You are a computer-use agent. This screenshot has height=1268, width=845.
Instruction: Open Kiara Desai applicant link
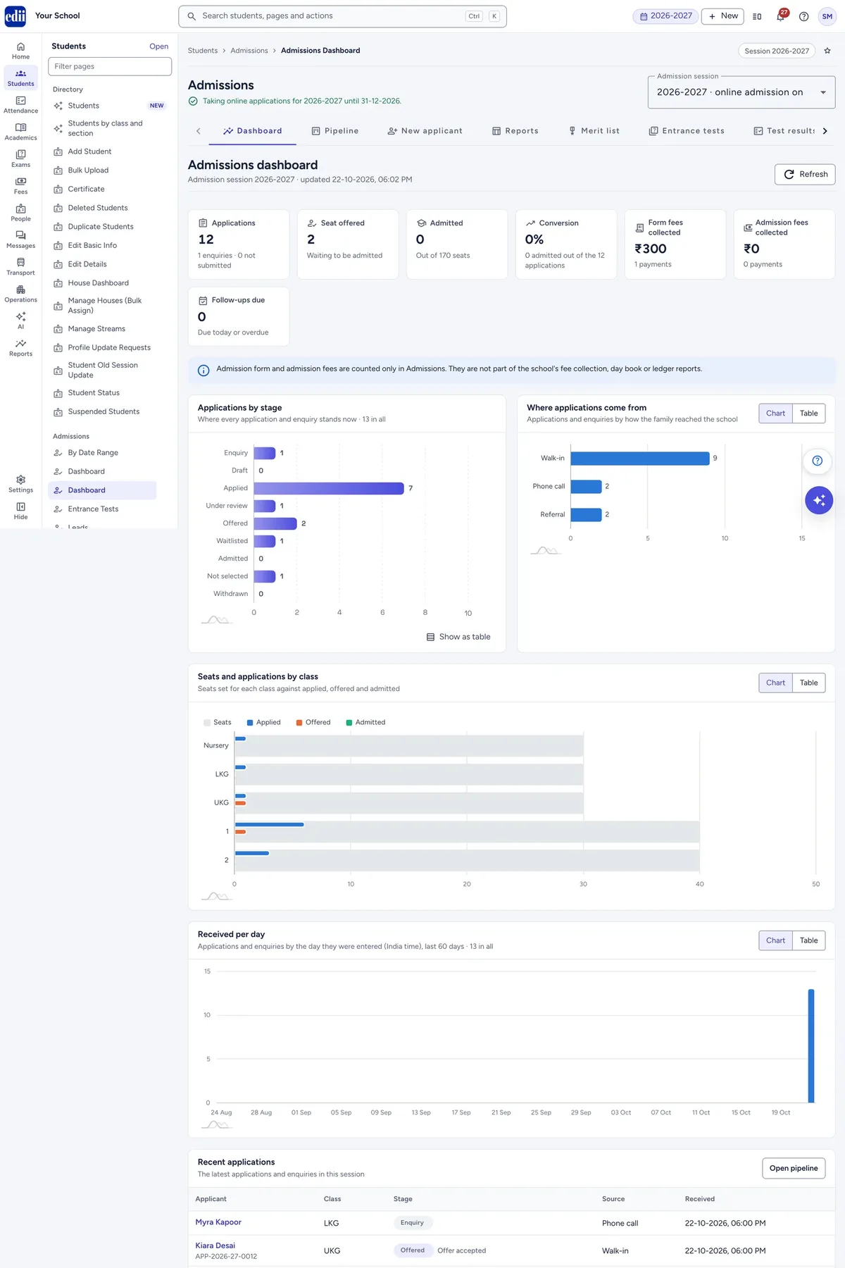pos(215,1245)
